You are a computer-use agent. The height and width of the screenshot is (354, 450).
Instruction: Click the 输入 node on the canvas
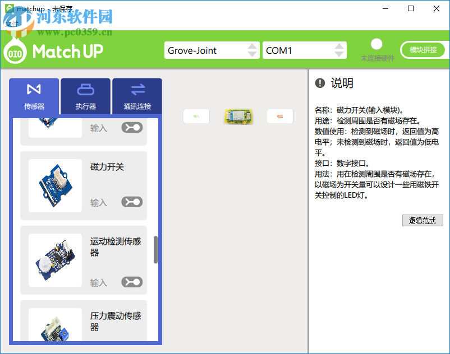point(196,117)
